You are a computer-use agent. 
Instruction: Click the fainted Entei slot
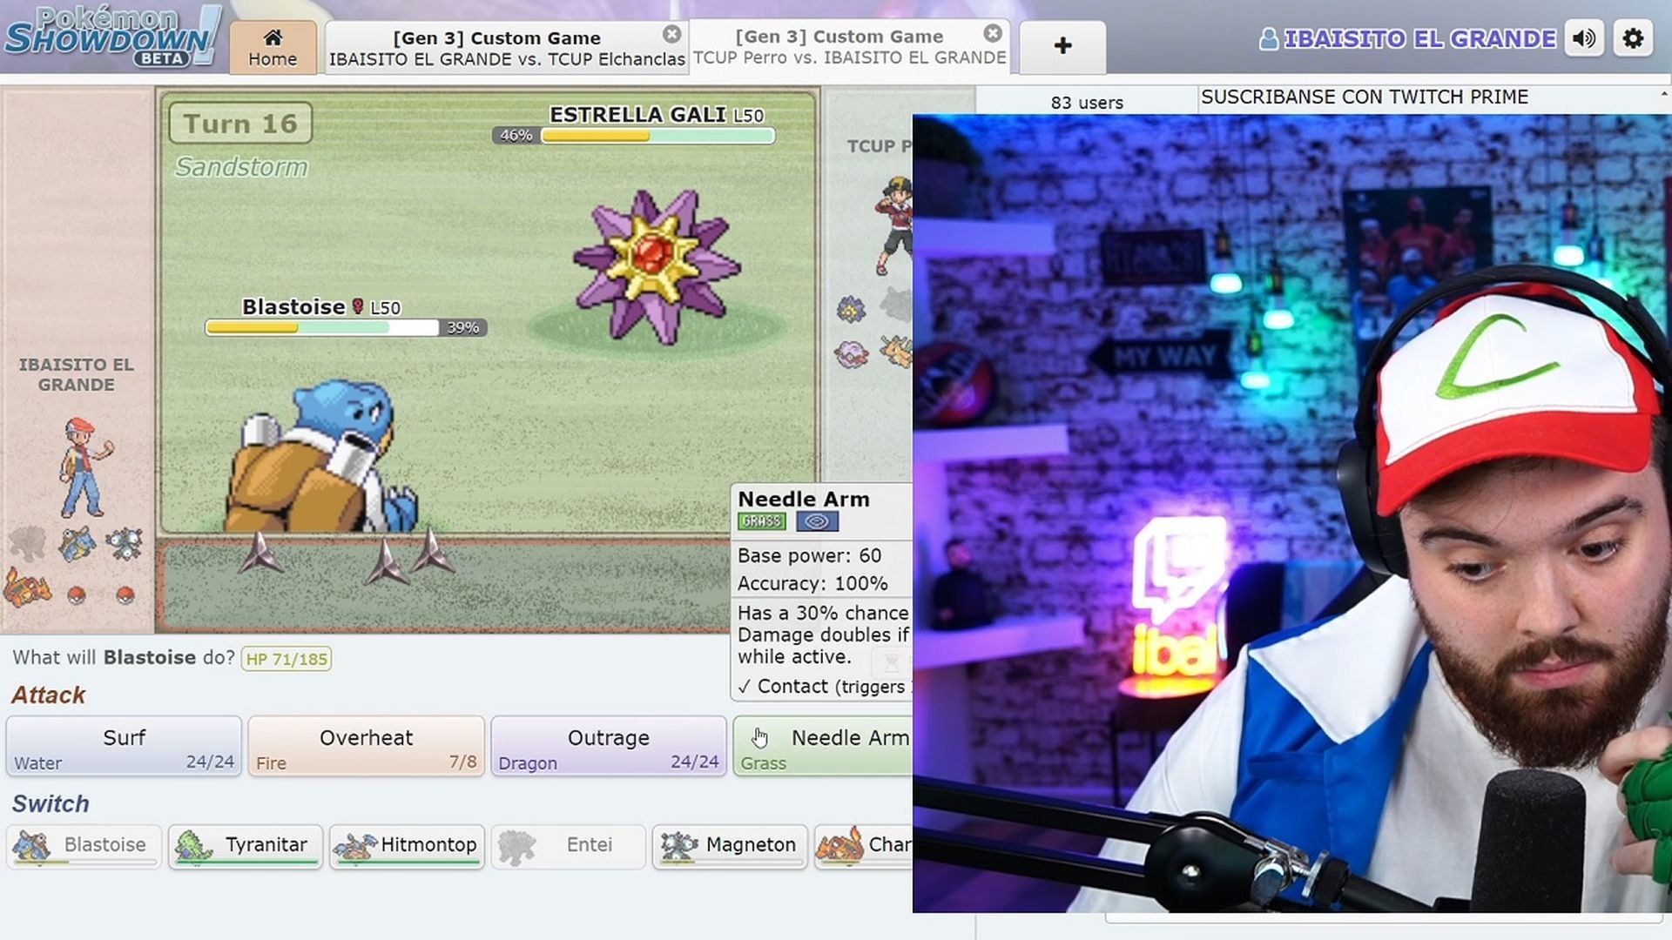[x=568, y=845]
